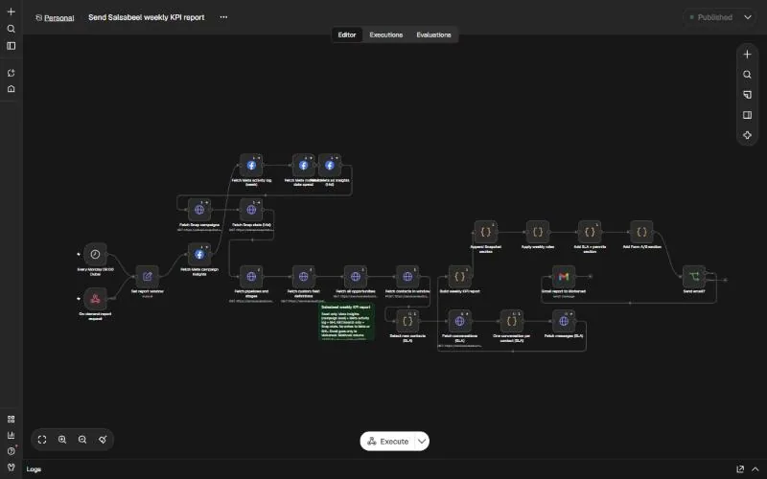
Task: Click the Published status button
Action: point(710,17)
